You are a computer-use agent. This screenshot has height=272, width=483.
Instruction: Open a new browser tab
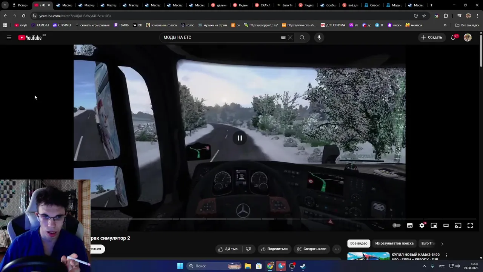[431, 5]
